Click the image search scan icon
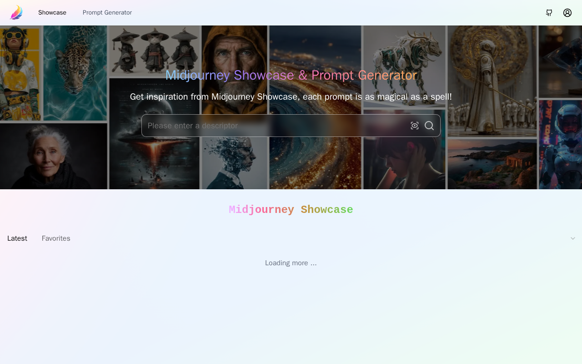Screen dimensions: 582x364 click(415, 126)
